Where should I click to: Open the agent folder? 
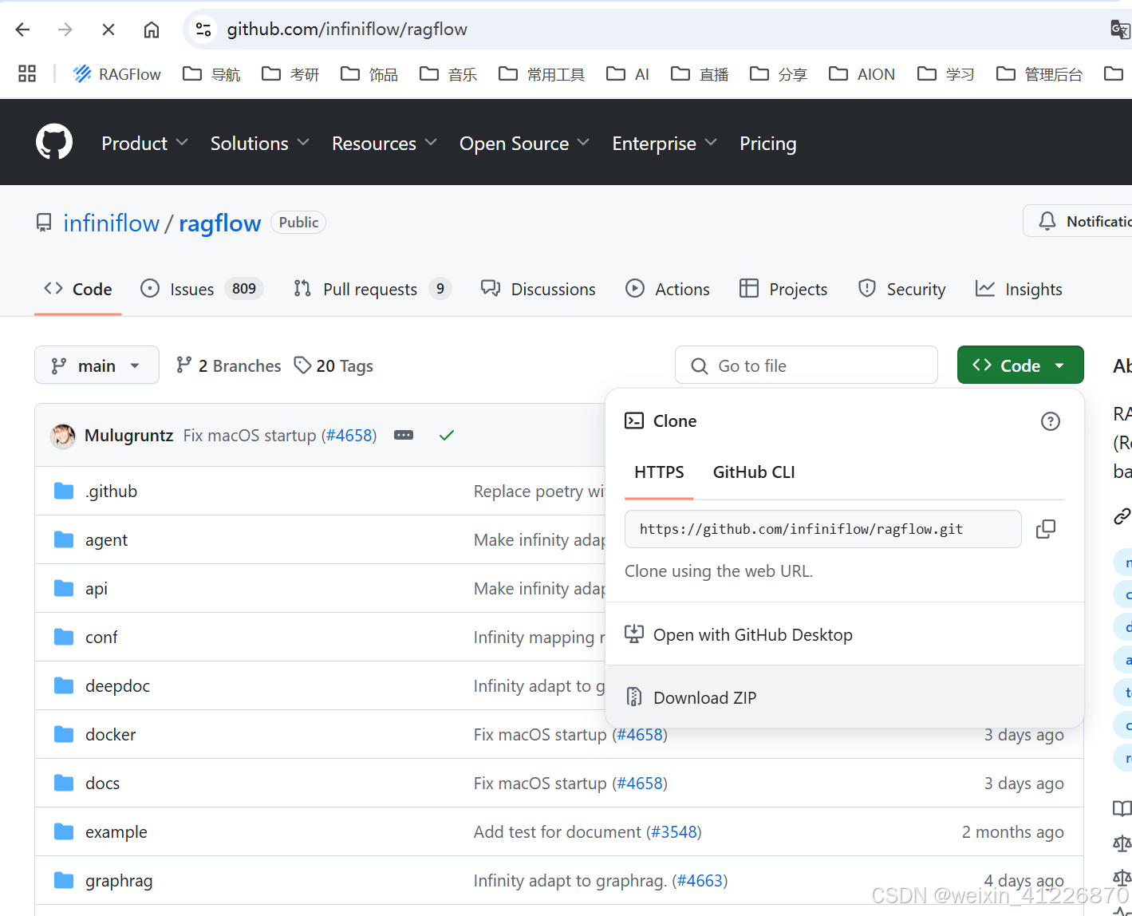click(x=106, y=540)
